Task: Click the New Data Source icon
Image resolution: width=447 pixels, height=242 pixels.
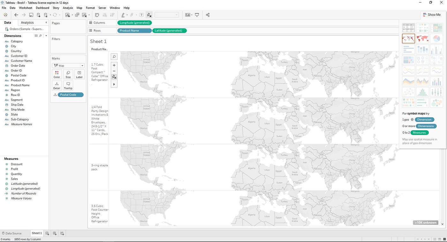Action: tap(39, 15)
